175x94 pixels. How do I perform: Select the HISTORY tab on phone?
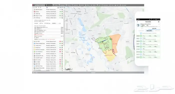click(x=154, y=29)
